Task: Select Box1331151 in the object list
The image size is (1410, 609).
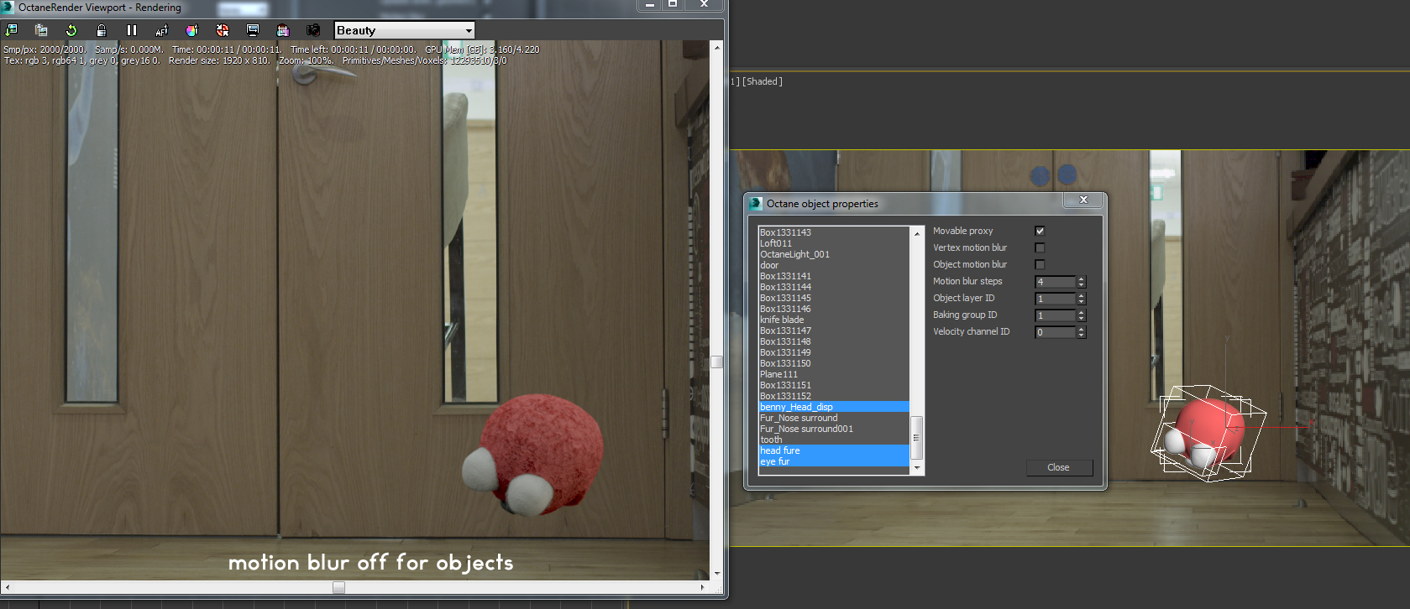Action: coord(834,385)
